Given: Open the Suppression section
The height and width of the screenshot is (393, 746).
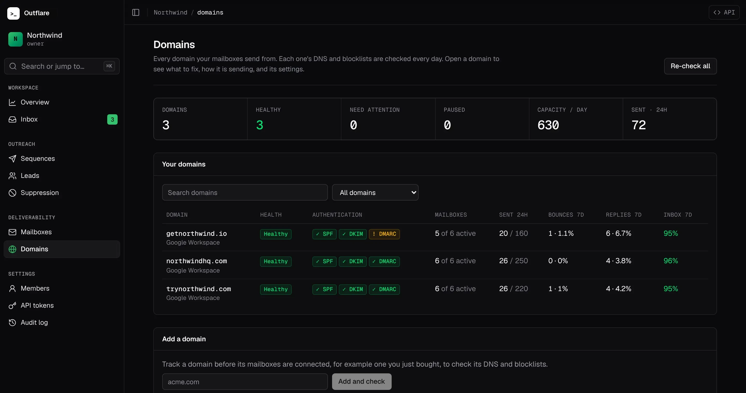Looking at the screenshot, I should pyautogui.click(x=62, y=193).
